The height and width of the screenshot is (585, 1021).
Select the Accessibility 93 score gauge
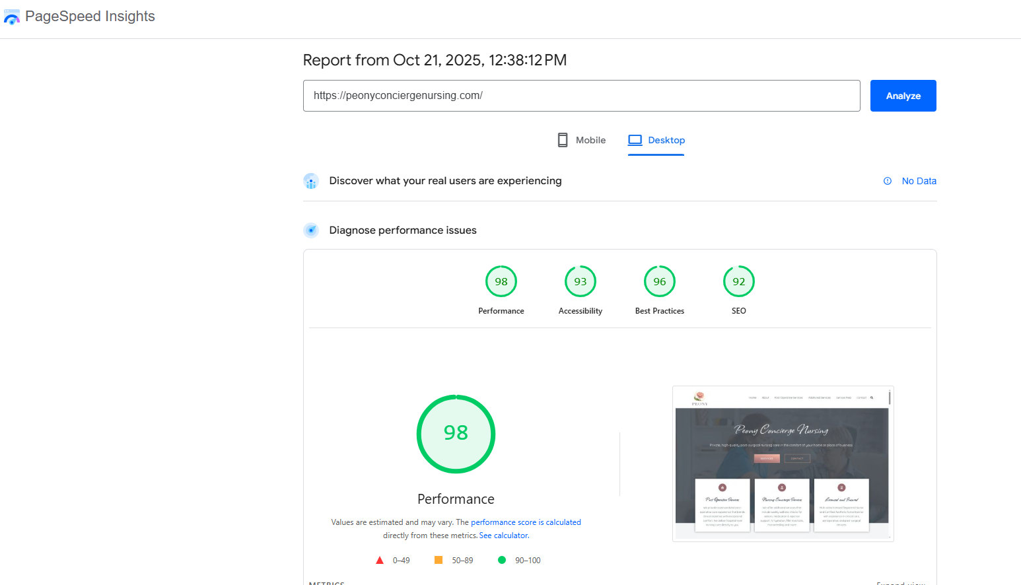[x=581, y=282]
